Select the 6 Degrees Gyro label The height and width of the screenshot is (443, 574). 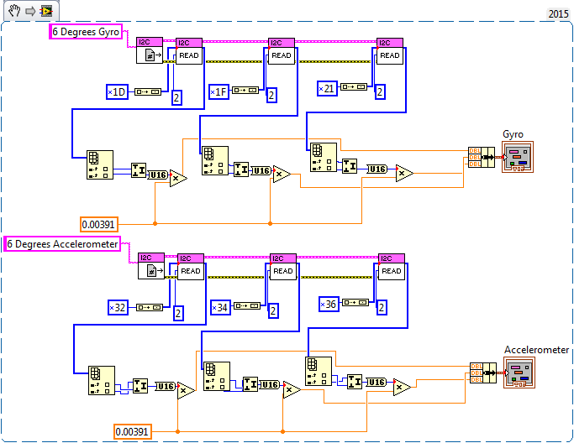click(x=86, y=32)
